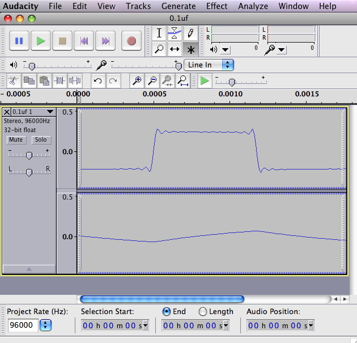Open the File menu
Viewport: 357px width, 343px height.
tap(55, 6)
